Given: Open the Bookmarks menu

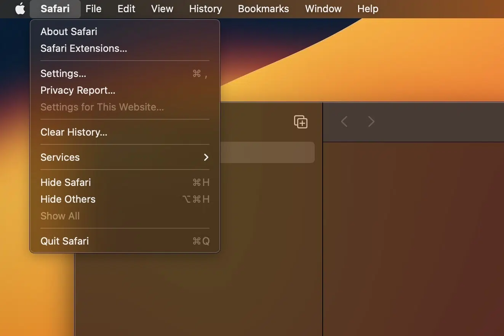Looking at the screenshot, I should 263,9.
